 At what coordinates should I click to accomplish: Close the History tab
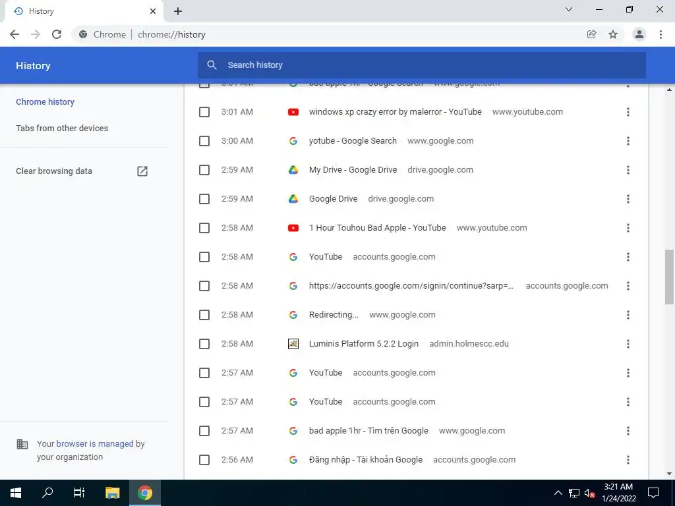pos(153,11)
